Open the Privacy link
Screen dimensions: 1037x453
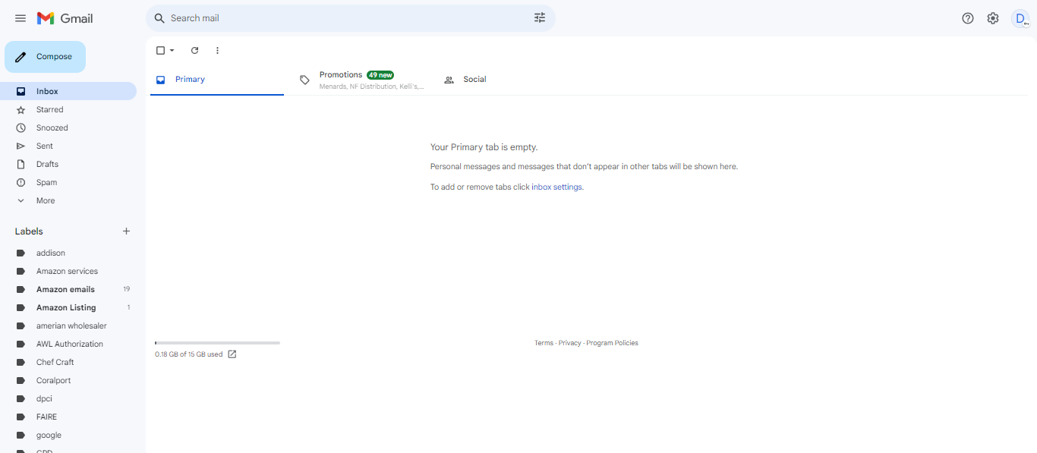click(569, 343)
